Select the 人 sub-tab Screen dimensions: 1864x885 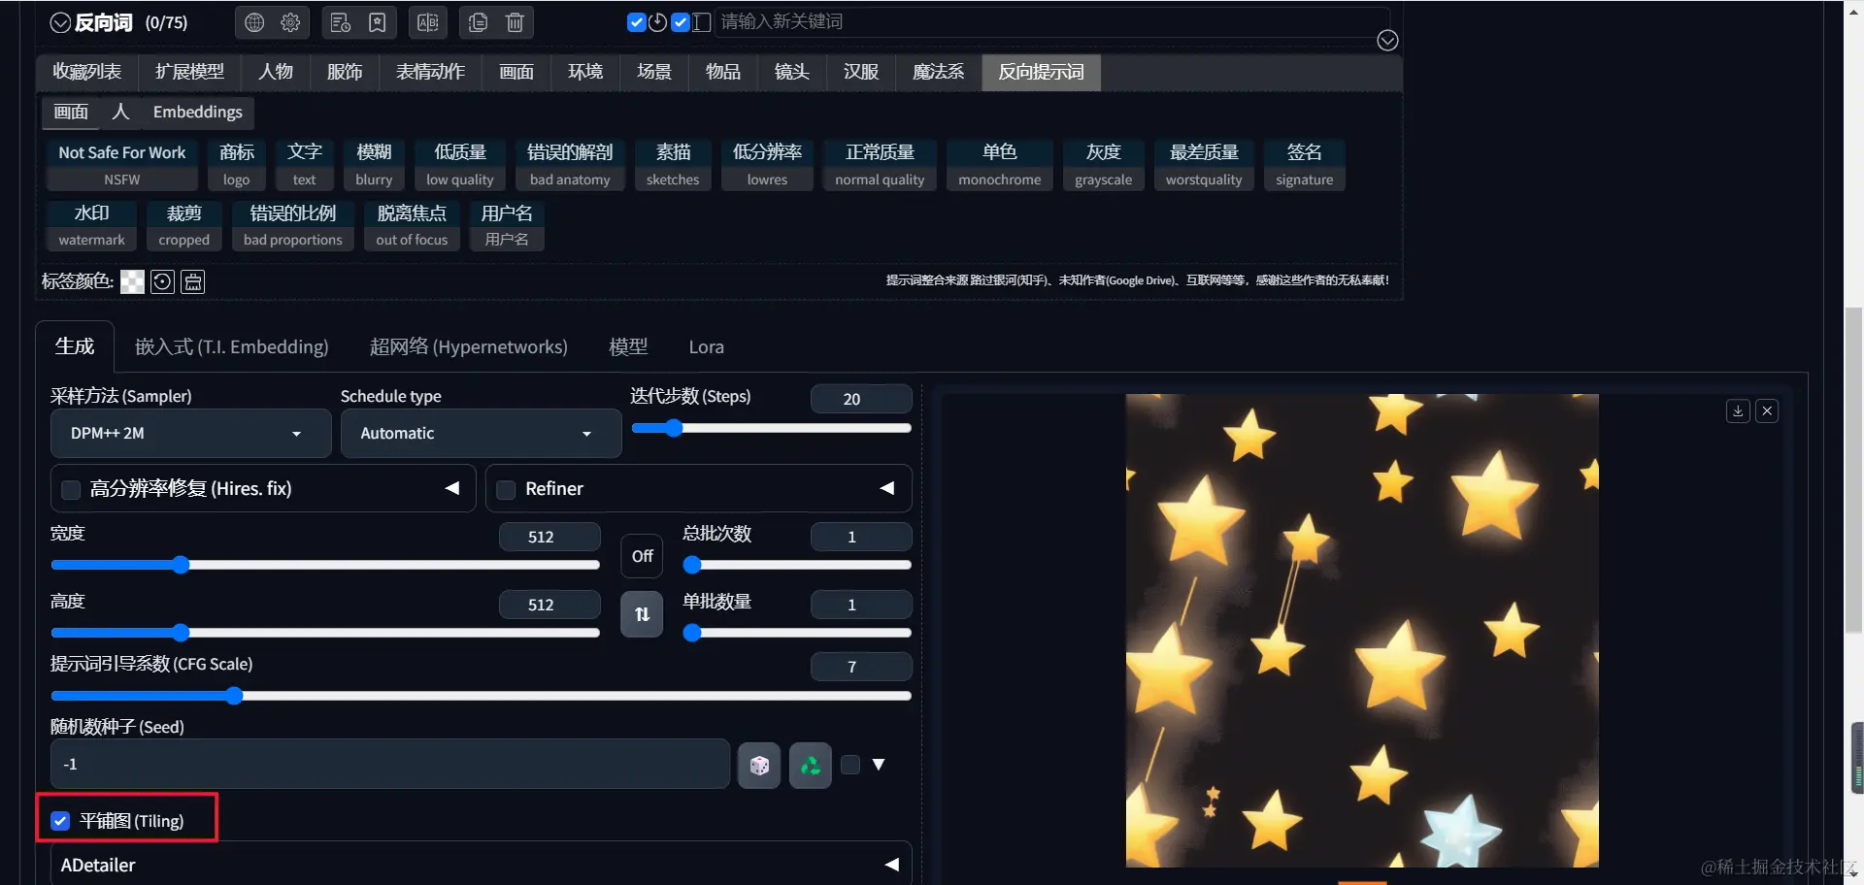pos(120,113)
